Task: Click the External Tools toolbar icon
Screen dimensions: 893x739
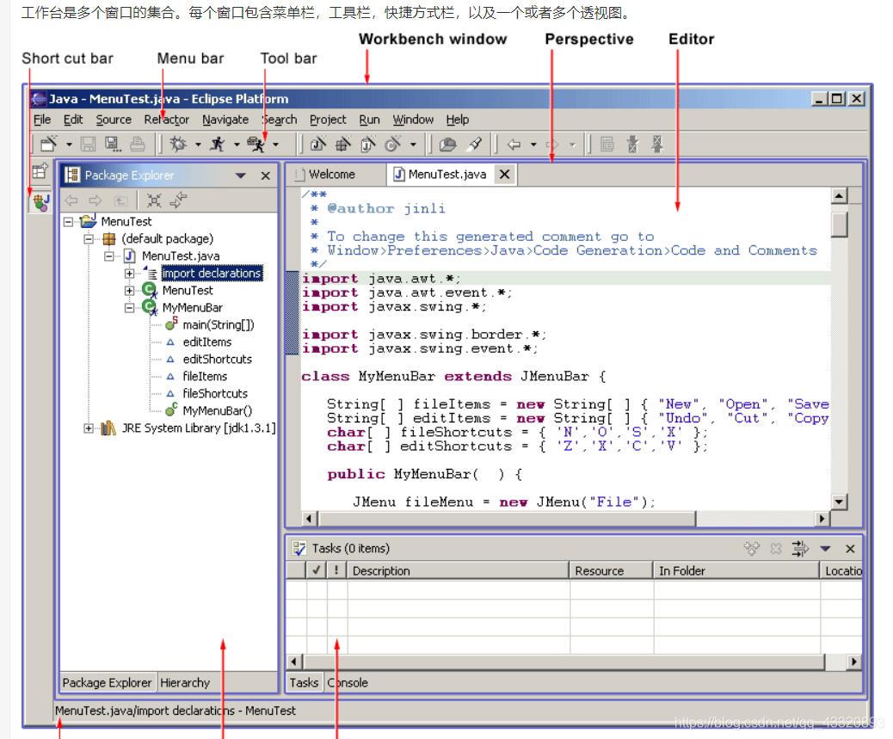Action: 256,144
